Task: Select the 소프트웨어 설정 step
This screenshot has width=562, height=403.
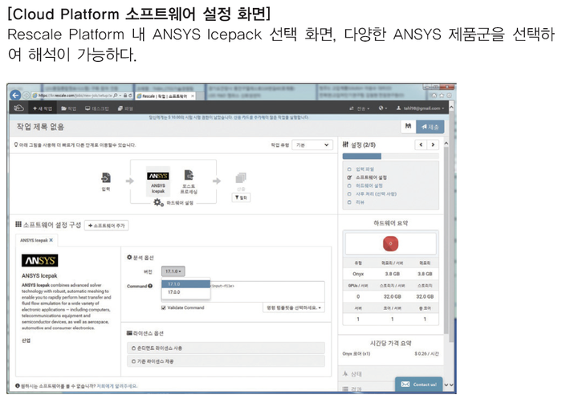Action: click(371, 177)
